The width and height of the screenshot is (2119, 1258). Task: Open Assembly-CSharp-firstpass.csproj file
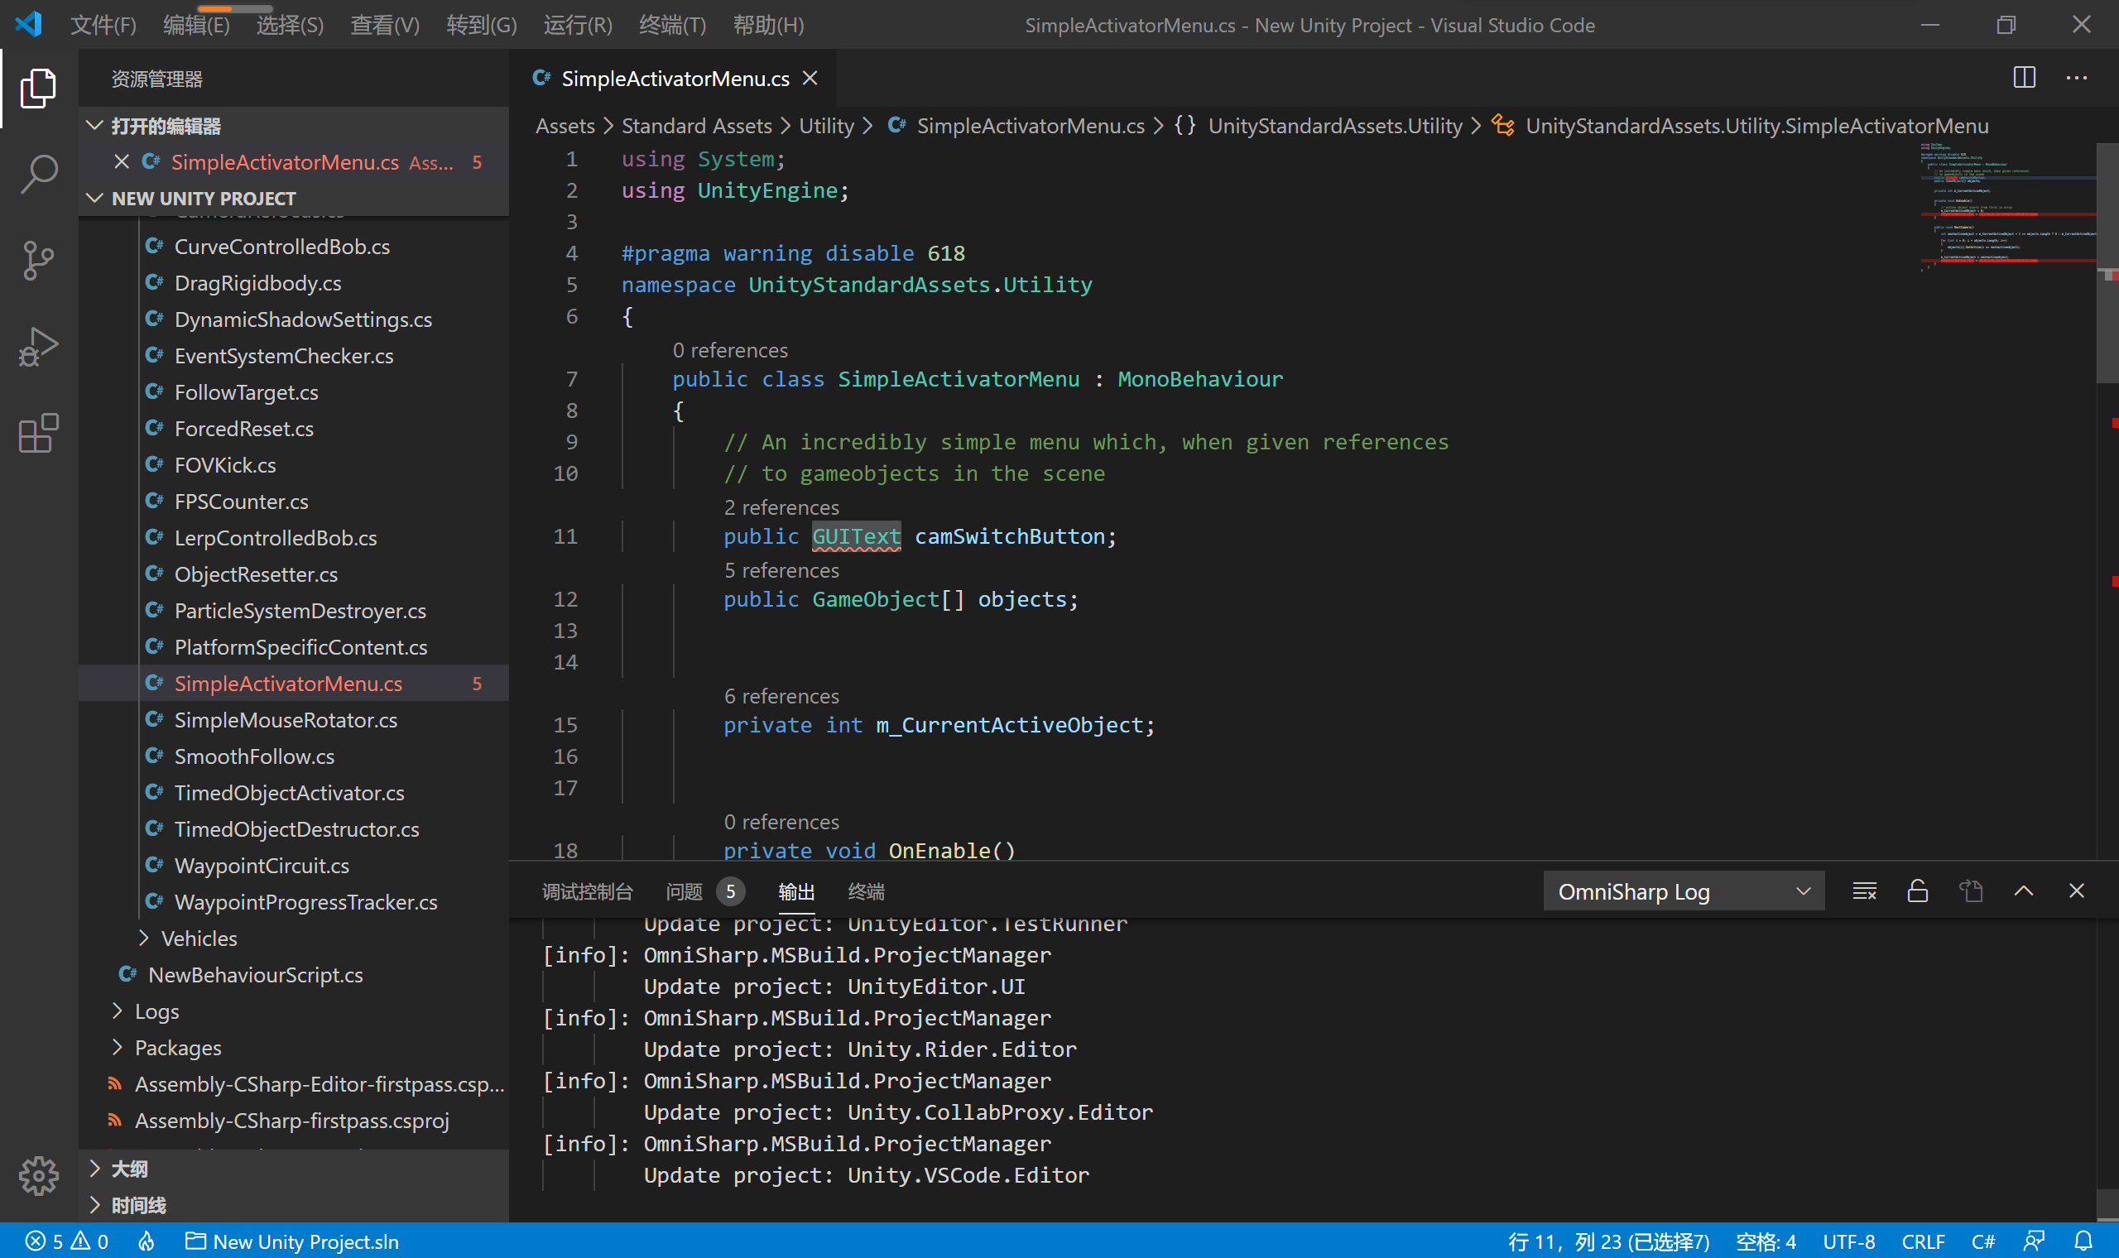[x=291, y=1120]
